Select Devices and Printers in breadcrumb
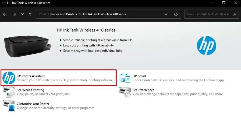This screenshot has width=241, height=118. click(x=62, y=14)
